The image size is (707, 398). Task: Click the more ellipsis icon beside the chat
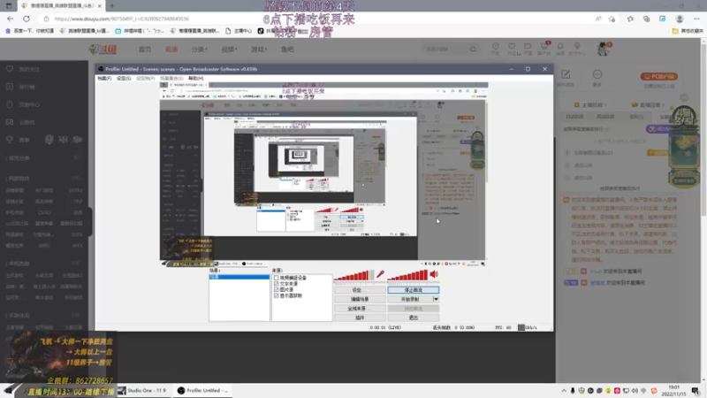tap(597, 74)
